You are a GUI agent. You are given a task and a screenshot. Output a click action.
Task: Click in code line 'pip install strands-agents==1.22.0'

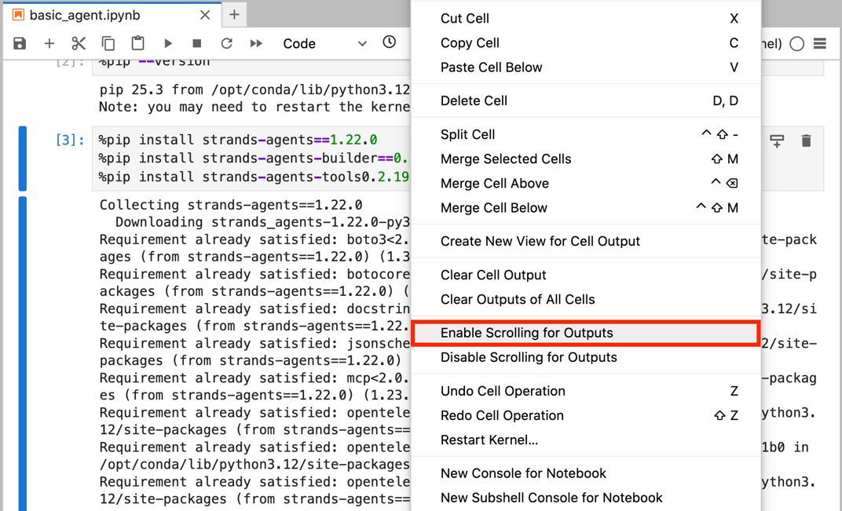click(238, 140)
